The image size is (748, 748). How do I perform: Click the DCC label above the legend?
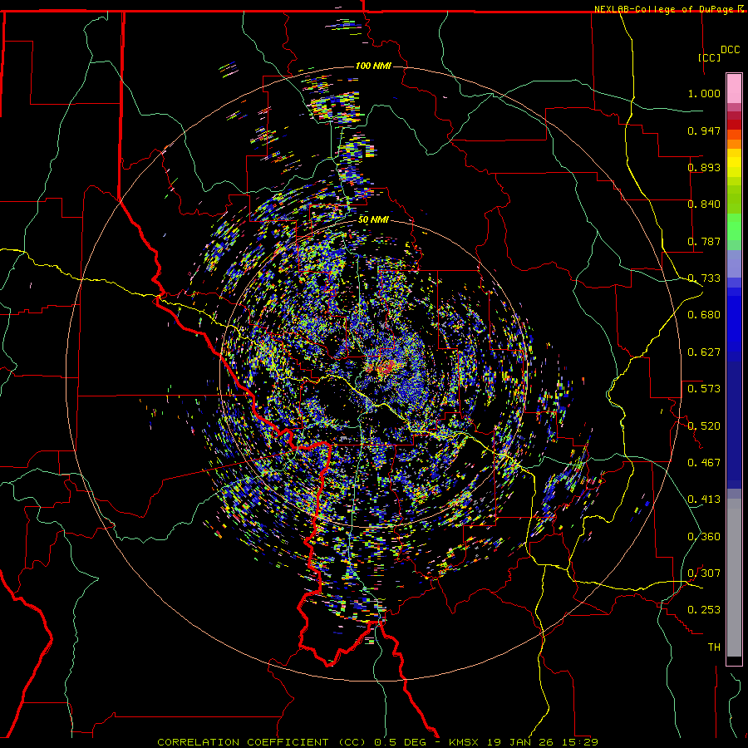point(731,50)
